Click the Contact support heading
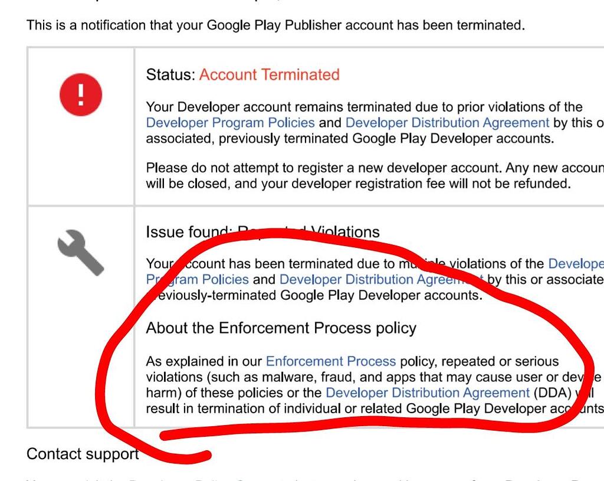Screen dimensions: 604x481 click(83, 454)
